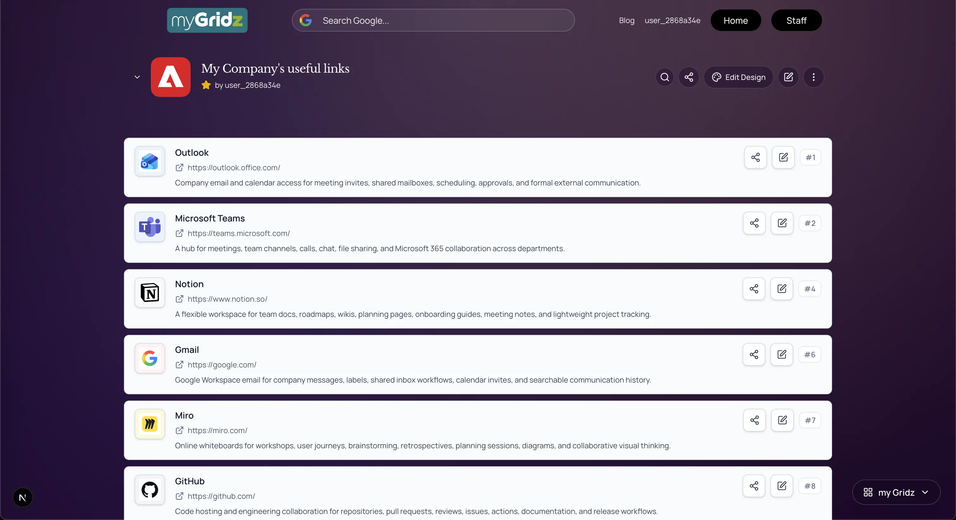
Task: Click the #8 position badge
Action: [810, 486]
